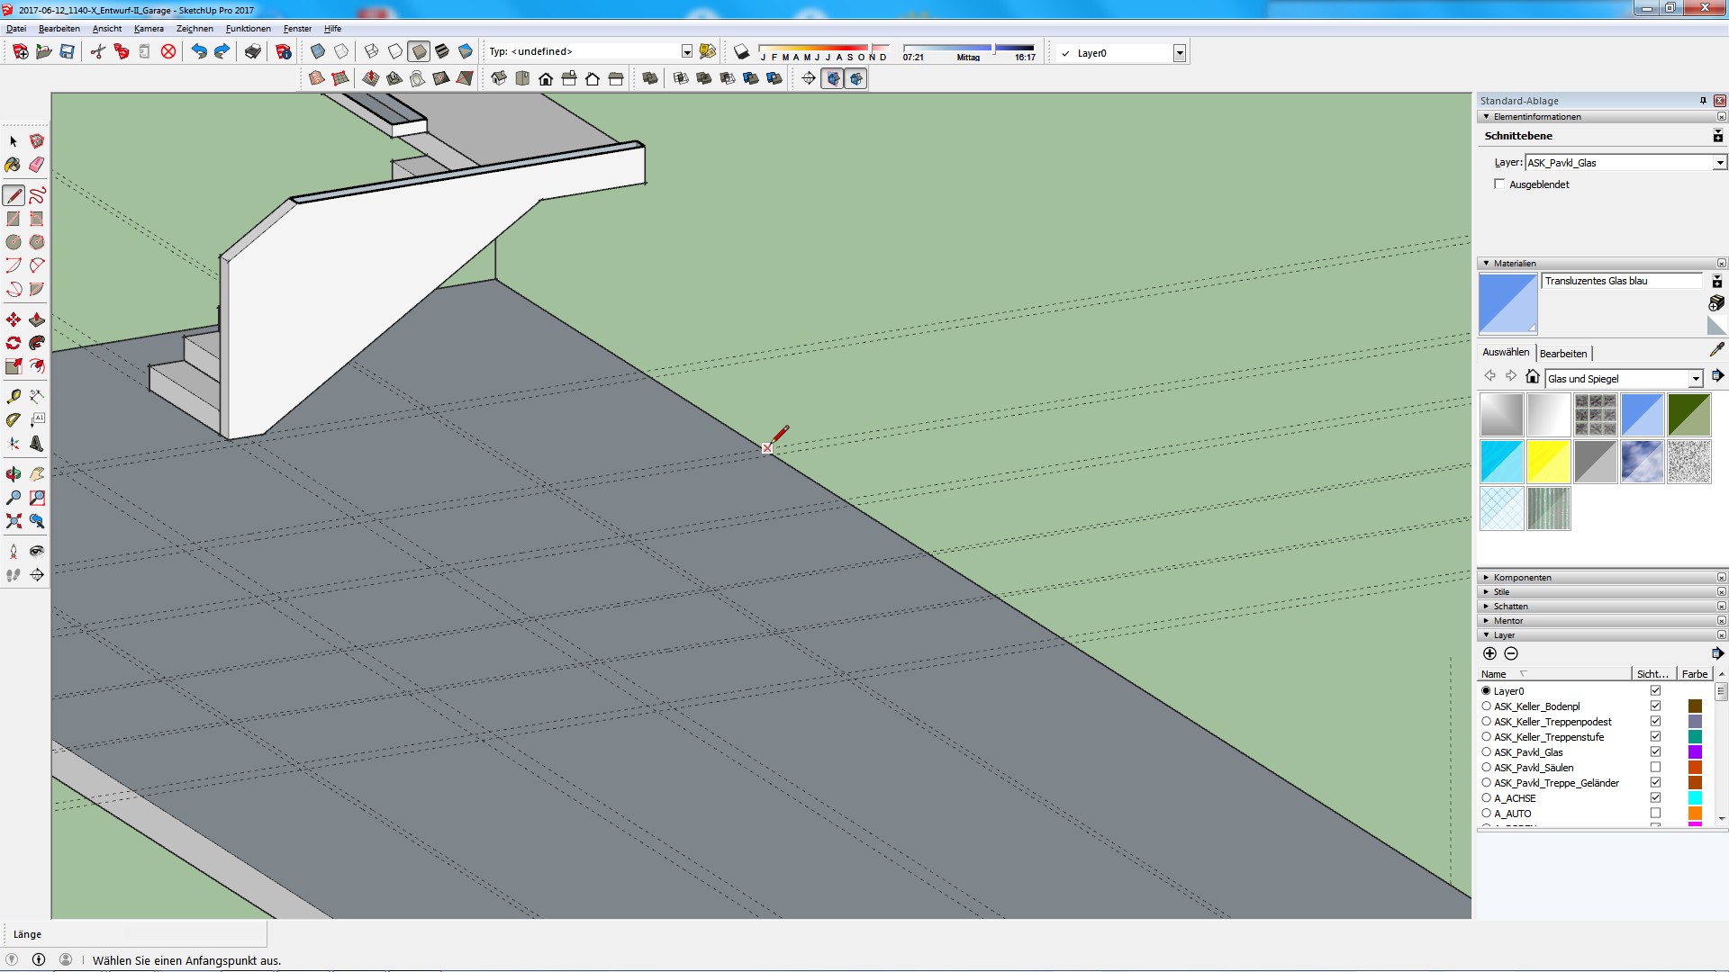The height and width of the screenshot is (972, 1729).
Task: Click the add layer plus button
Action: 1489,654
